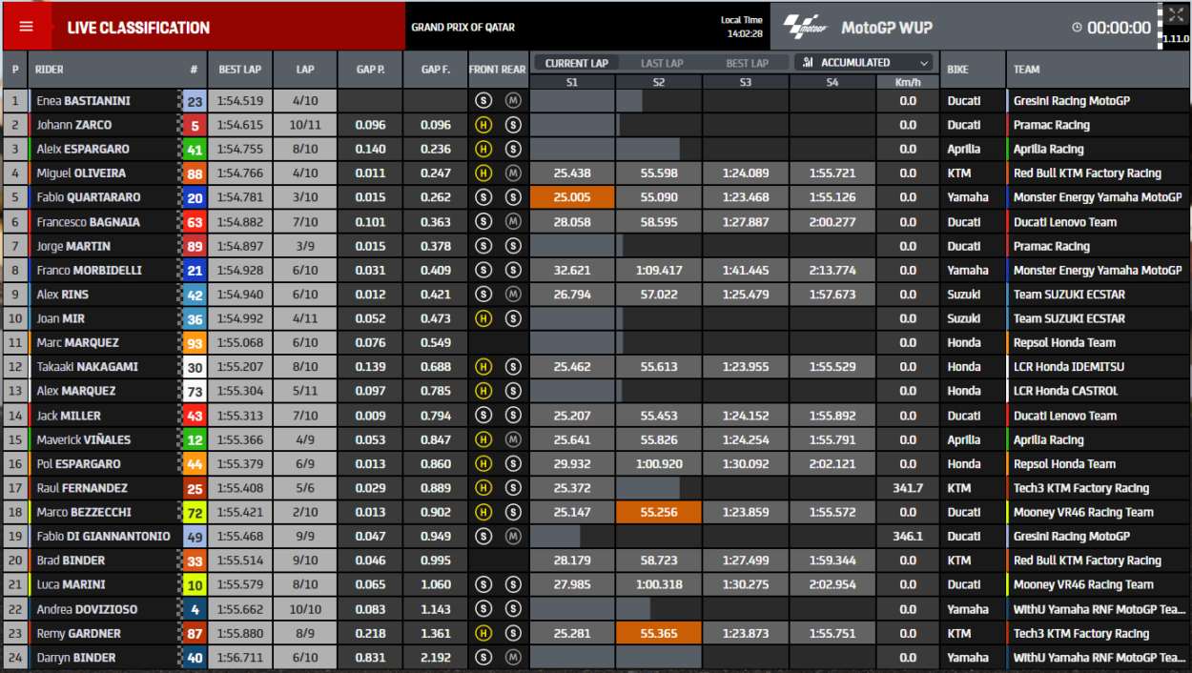
Task: Select rider Alex Rins
Action: [62, 295]
